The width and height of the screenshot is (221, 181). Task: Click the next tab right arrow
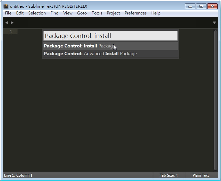[x=12, y=23]
